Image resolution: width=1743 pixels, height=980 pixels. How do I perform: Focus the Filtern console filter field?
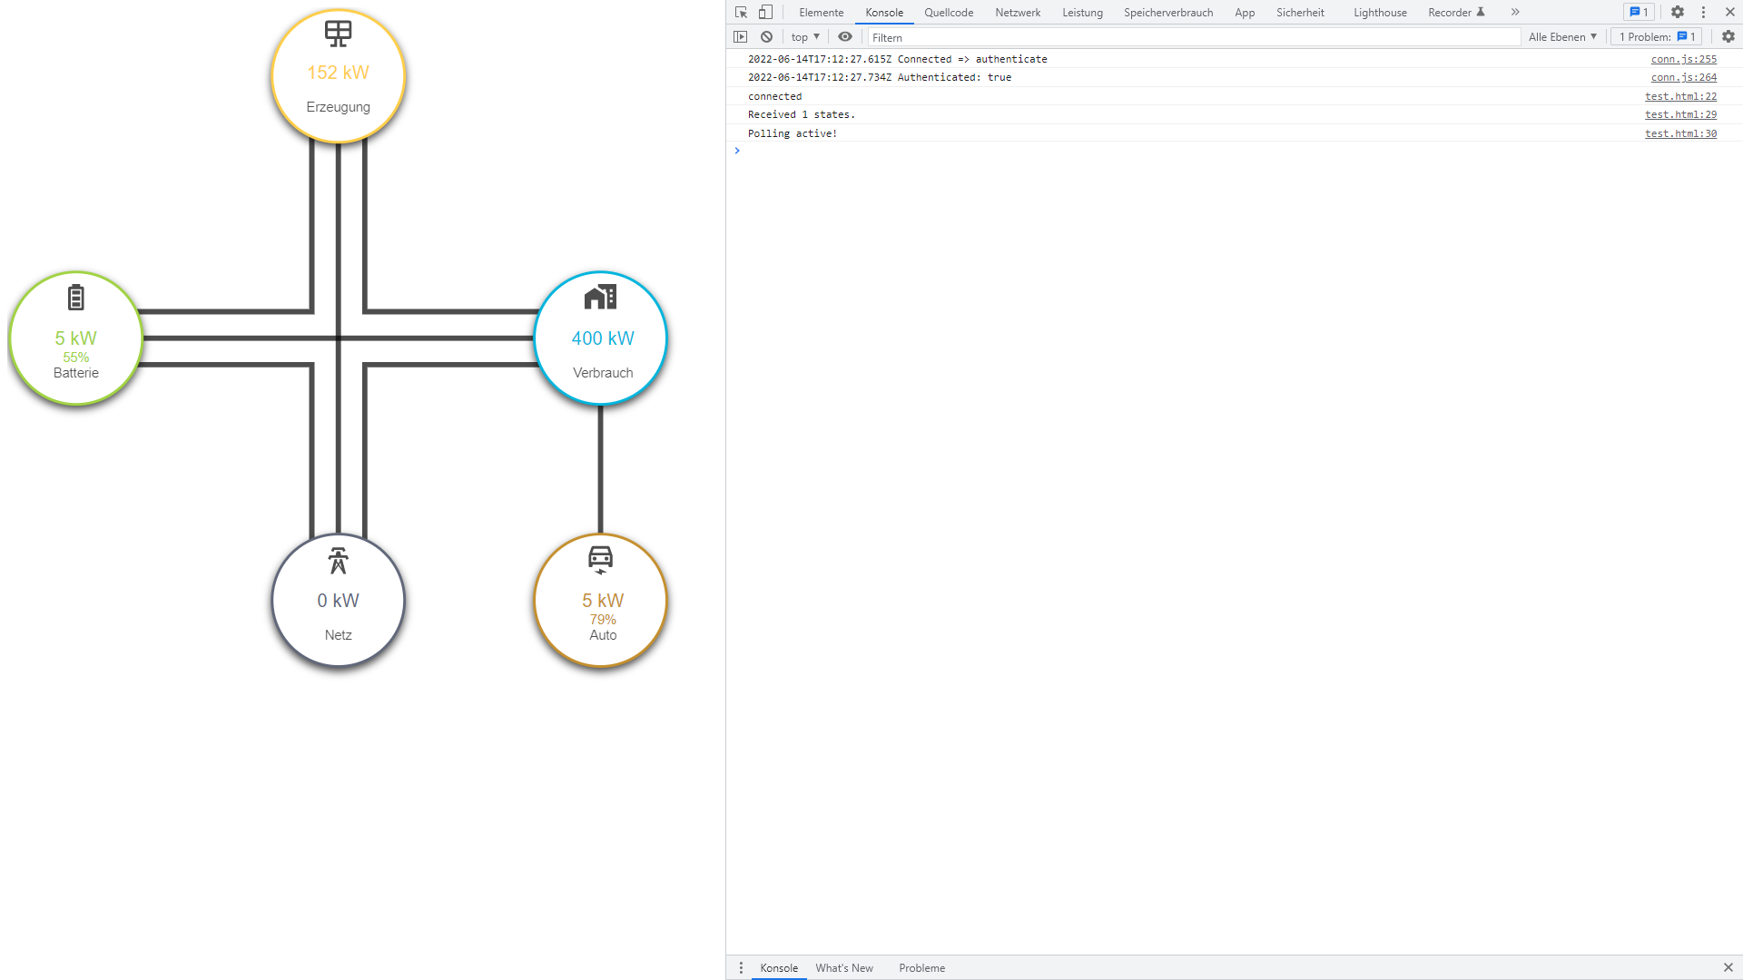[x=1193, y=37]
